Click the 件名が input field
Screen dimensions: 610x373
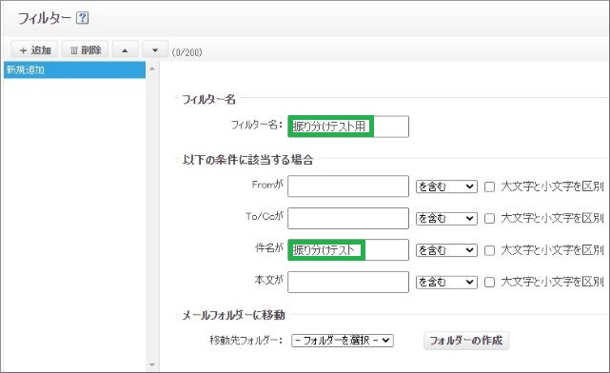coord(348,249)
